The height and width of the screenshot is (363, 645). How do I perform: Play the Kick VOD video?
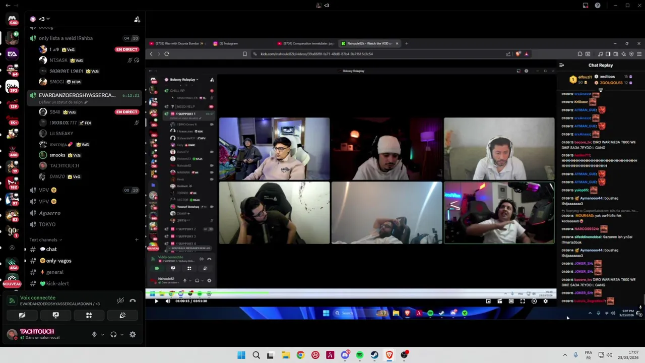coord(156,301)
